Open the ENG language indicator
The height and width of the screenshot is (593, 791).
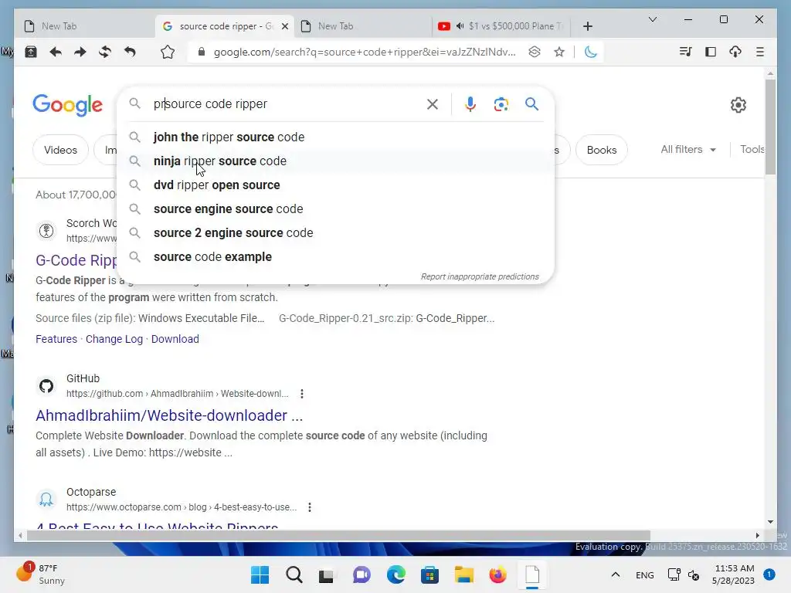[645, 574]
